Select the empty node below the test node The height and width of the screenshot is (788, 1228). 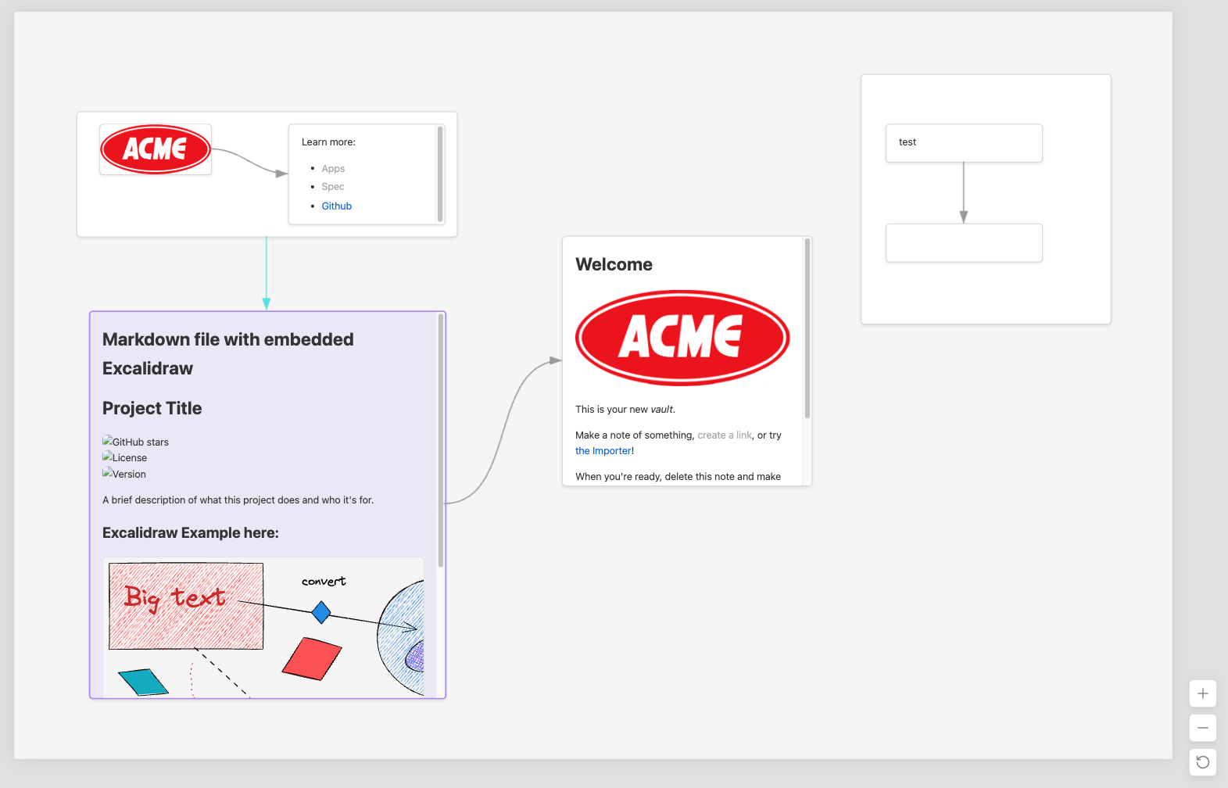(964, 243)
